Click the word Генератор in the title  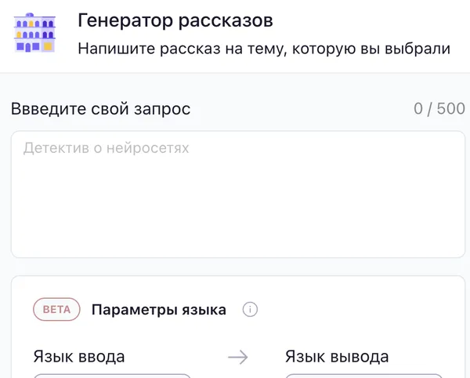[x=117, y=20]
